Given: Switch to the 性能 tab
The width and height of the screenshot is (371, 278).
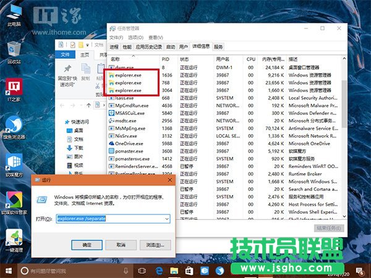Looking at the screenshot, I should [x=127, y=47].
